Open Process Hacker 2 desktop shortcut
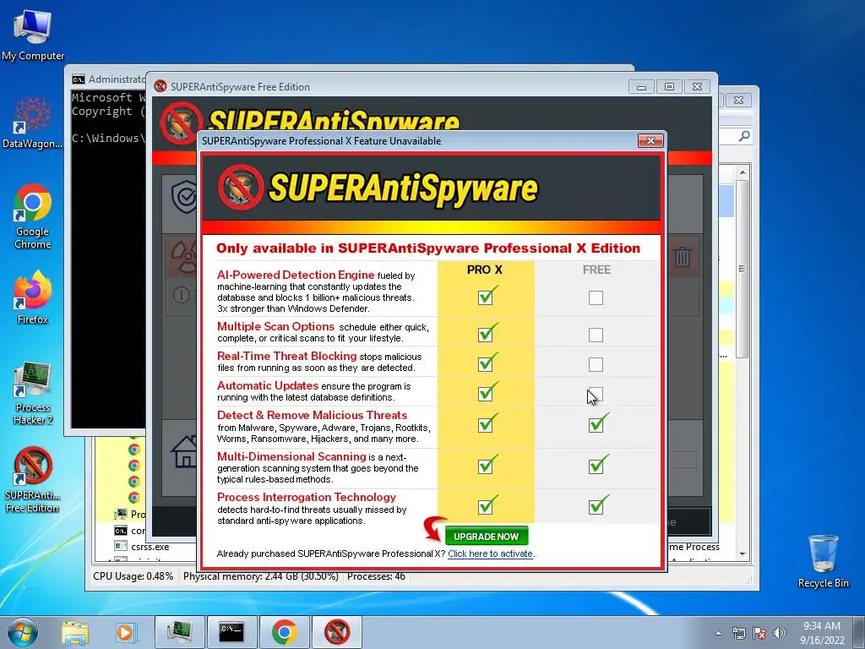865x649 pixels. pos(33,393)
